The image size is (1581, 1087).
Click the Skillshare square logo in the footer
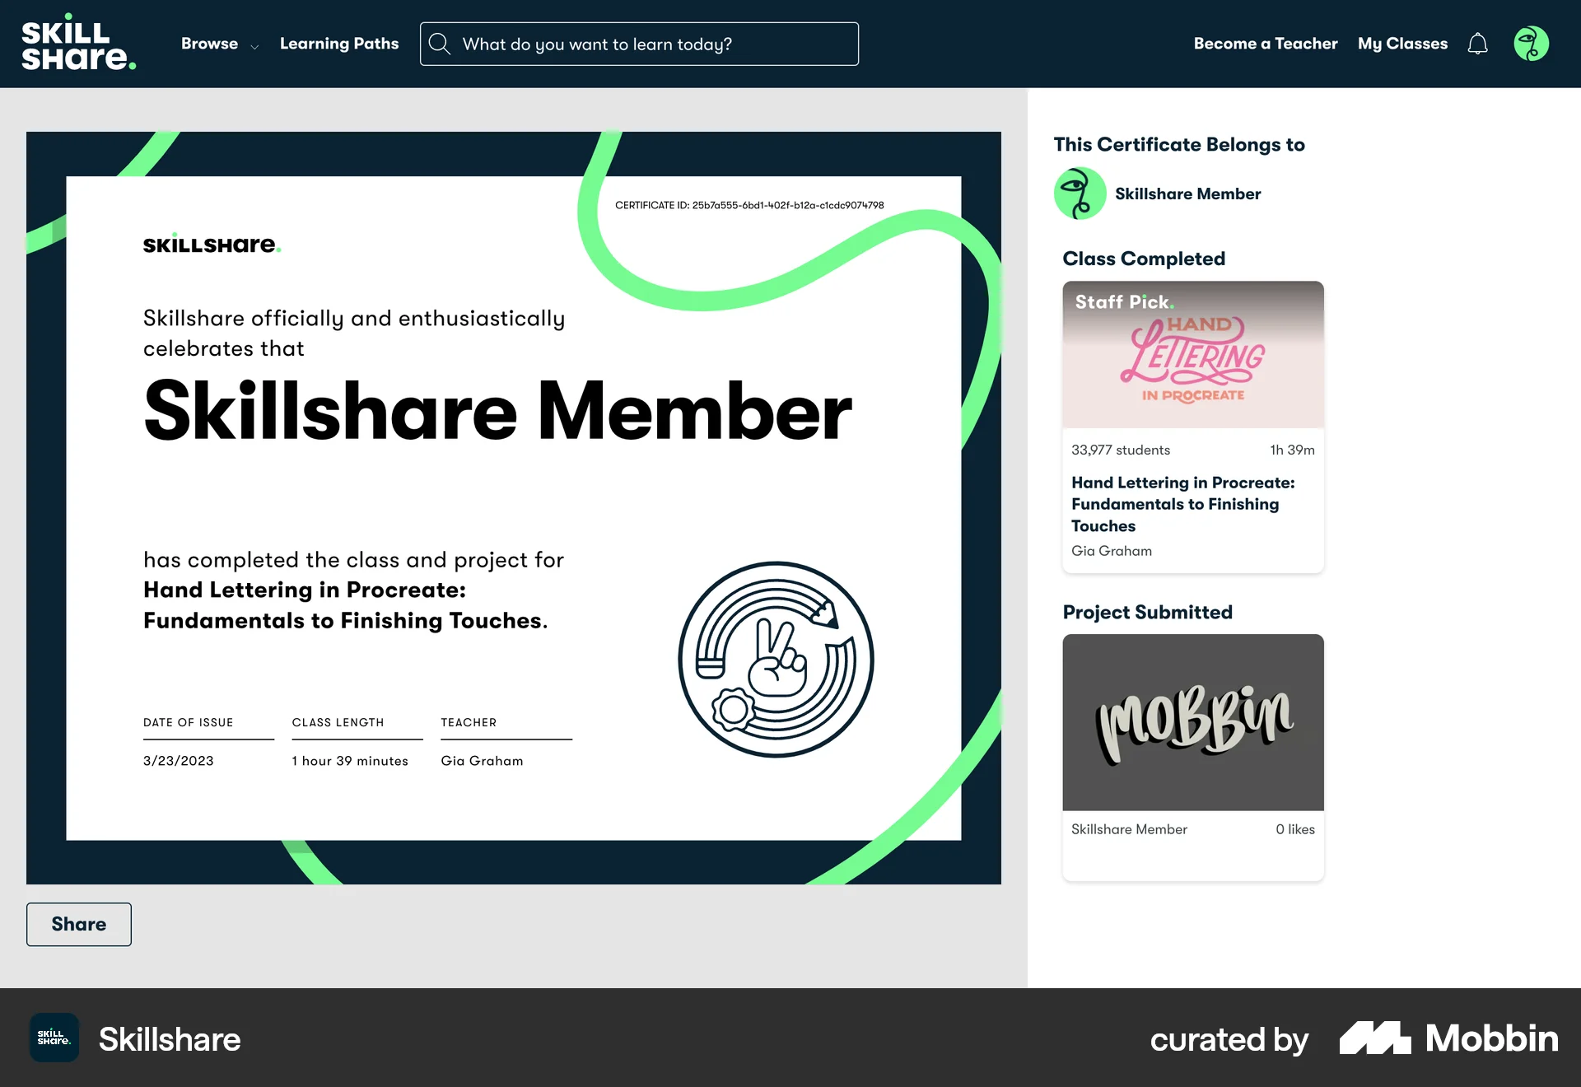pyautogui.click(x=54, y=1038)
